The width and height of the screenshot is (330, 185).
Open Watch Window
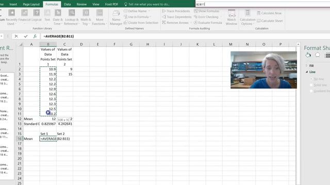pos(232,17)
